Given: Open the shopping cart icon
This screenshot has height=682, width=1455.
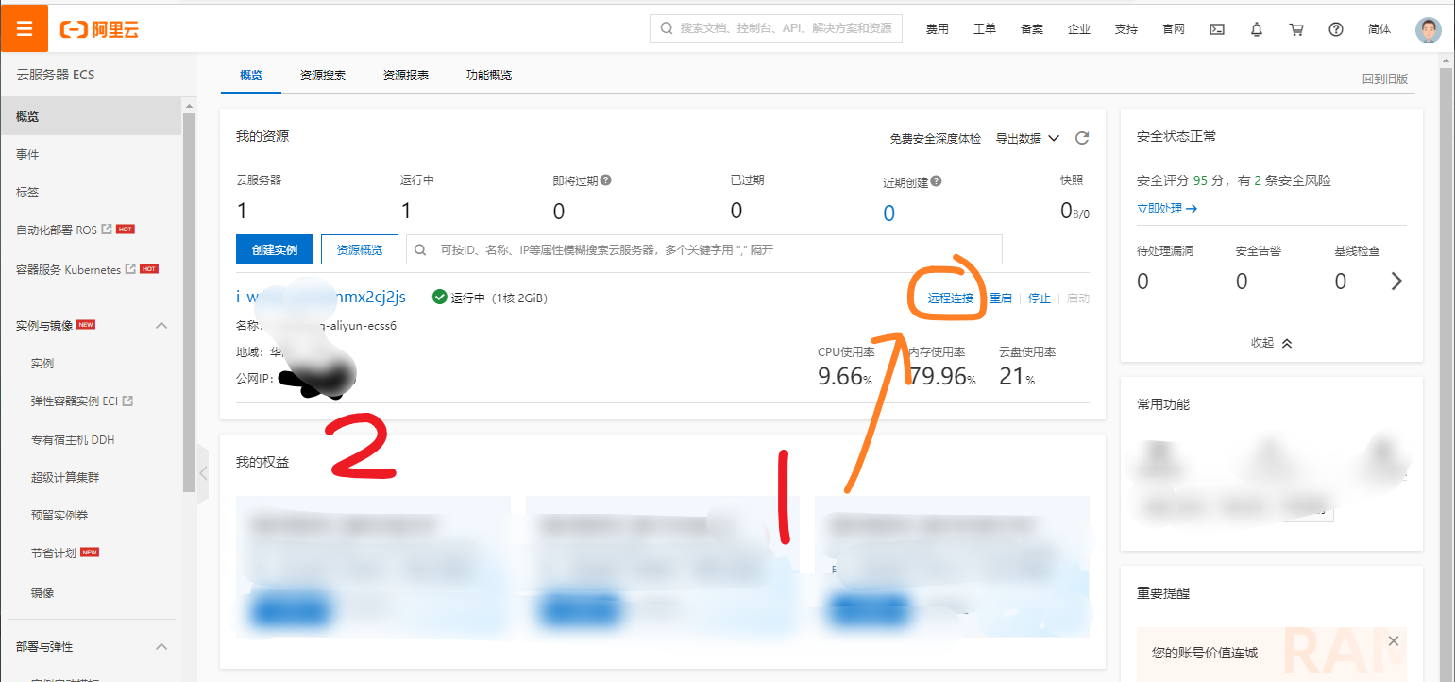Looking at the screenshot, I should [x=1295, y=29].
